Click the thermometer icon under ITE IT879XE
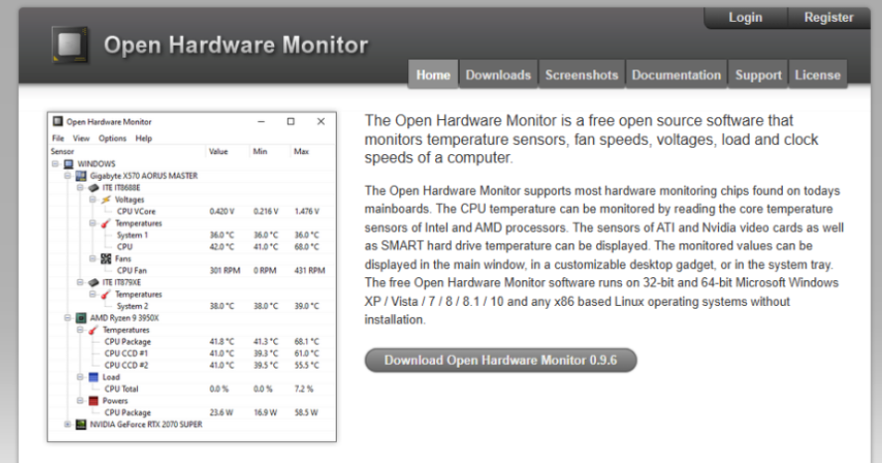The image size is (882, 463). tap(105, 294)
